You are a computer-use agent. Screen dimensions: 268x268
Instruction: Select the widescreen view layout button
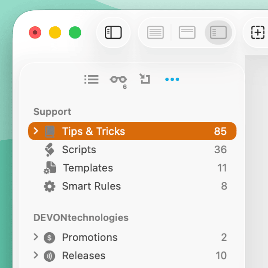(218, 33)
